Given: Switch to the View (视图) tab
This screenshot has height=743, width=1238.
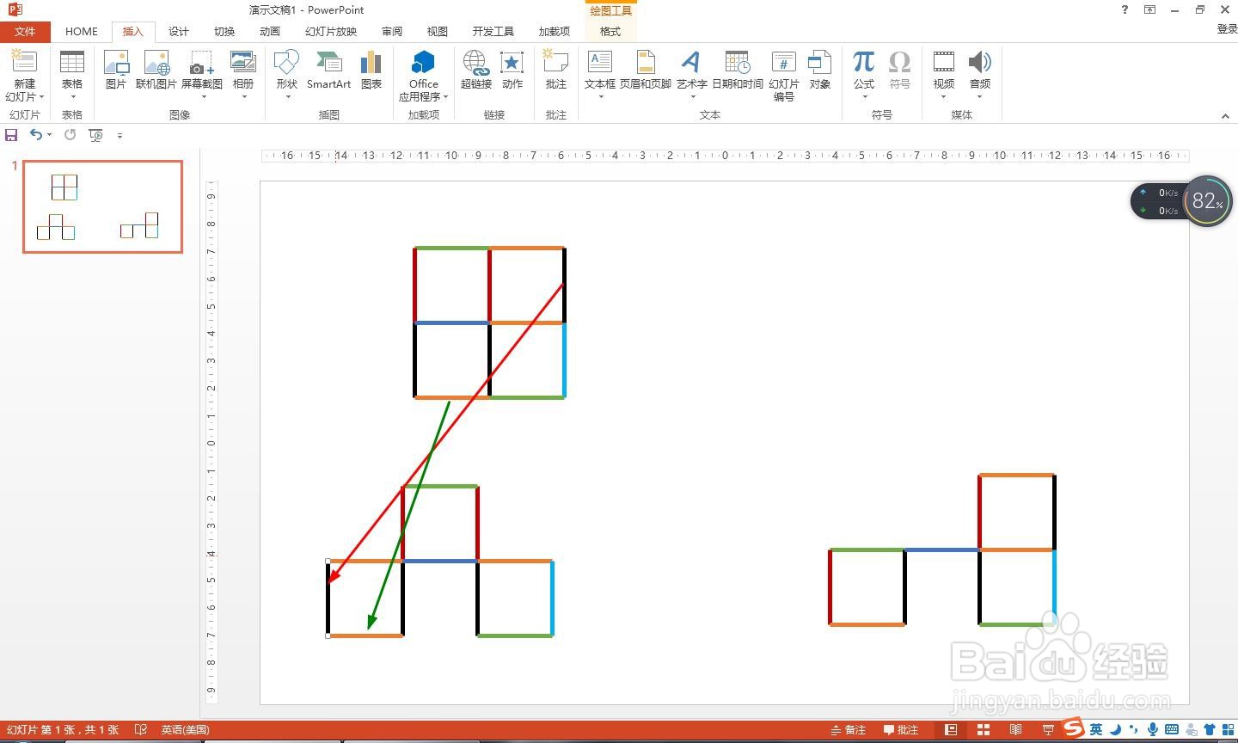Looking at the screenshot, I should pyautogui.click(x=438, y=31).
